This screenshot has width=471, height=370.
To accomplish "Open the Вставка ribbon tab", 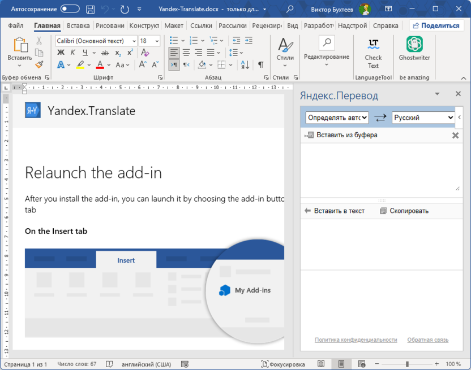I will [78, 25].
